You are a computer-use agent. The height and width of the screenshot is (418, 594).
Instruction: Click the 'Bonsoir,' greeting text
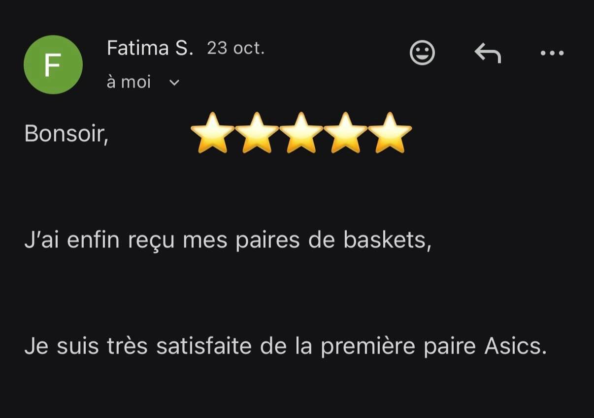coord(66,133)
